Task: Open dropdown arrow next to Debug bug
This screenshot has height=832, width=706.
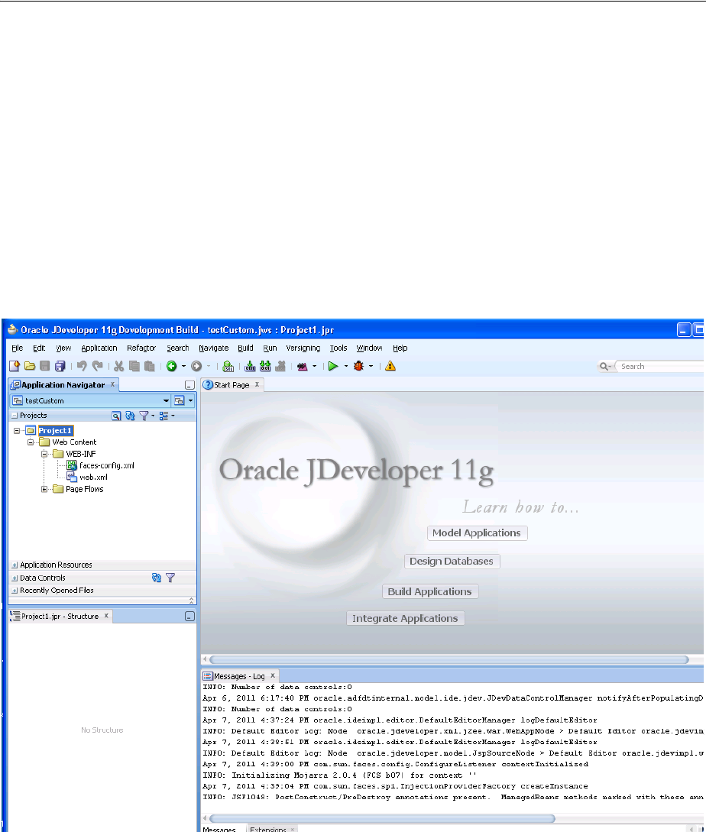Action: (x=371, y=366)
